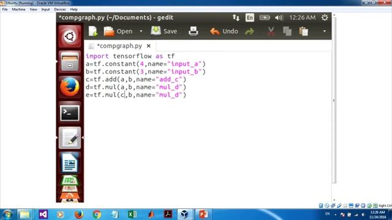The height and width of the screenshot is (220, 392).
Task: Place cursor in line starting e=tf.mul
Action: [136, 95]
